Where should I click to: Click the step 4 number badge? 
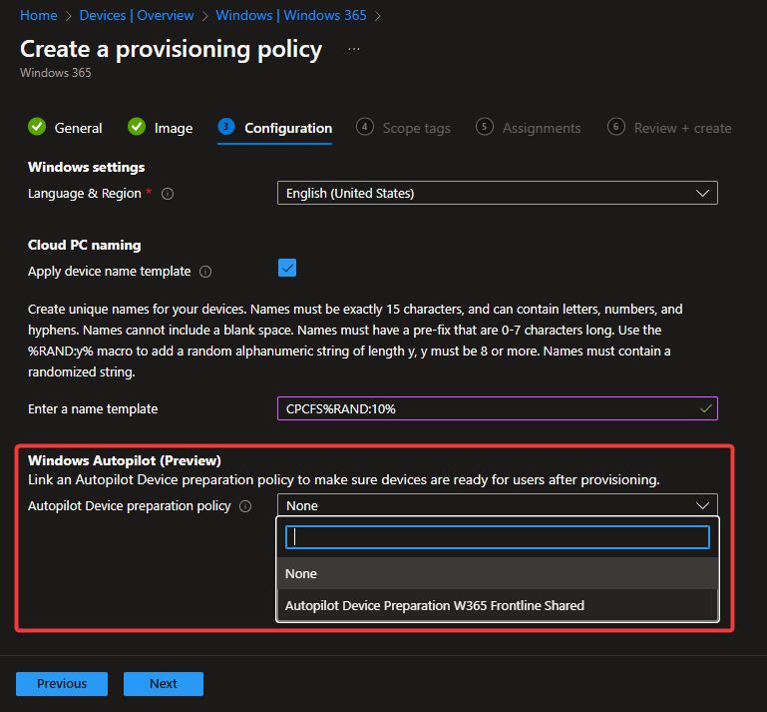tap(364, 127)
